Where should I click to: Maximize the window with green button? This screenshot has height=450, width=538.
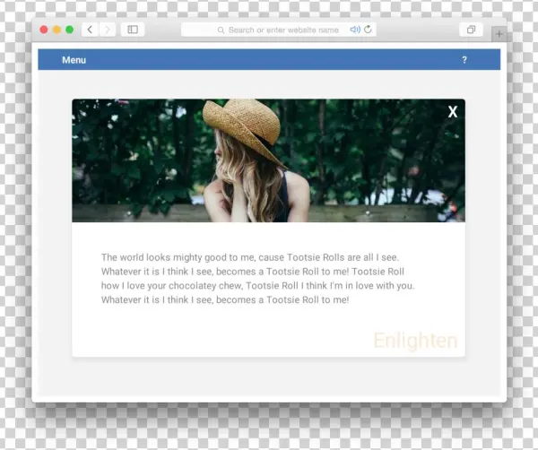[70, 30]
